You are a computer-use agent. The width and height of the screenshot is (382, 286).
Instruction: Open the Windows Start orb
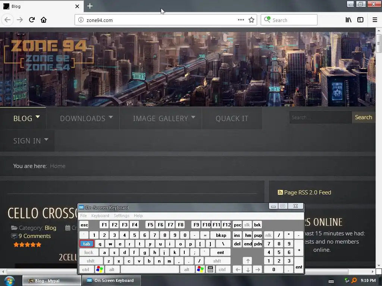point(9,281)
